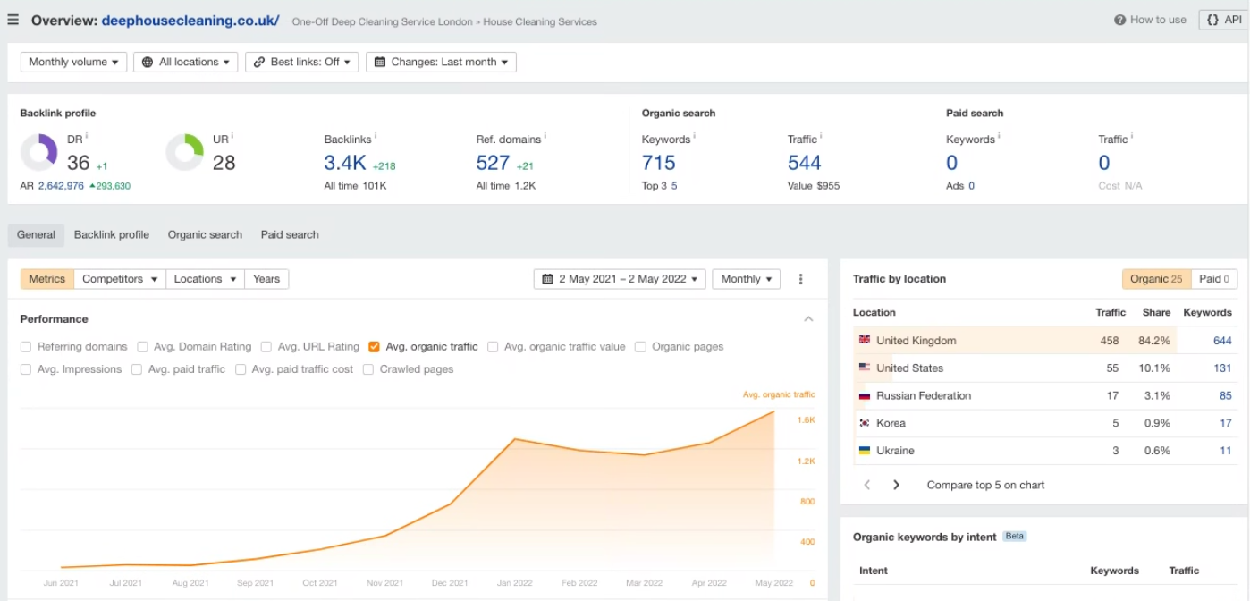Image resolution: width=1250 pixels, height=601 pixels.
Task: Click the Russian Federation flag icon
Action: click(865, 395)
